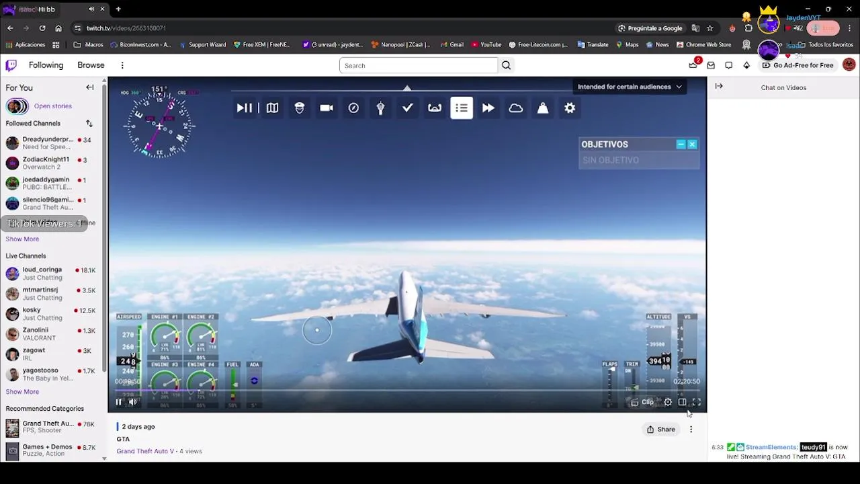
Task: Expand Show More under Followed Channels
Action: point(22,239)
